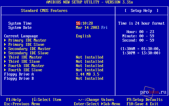Click the Esc:Previuos Menu hint
This screenshot has height=106, width=169.
[x=22, y=104]
